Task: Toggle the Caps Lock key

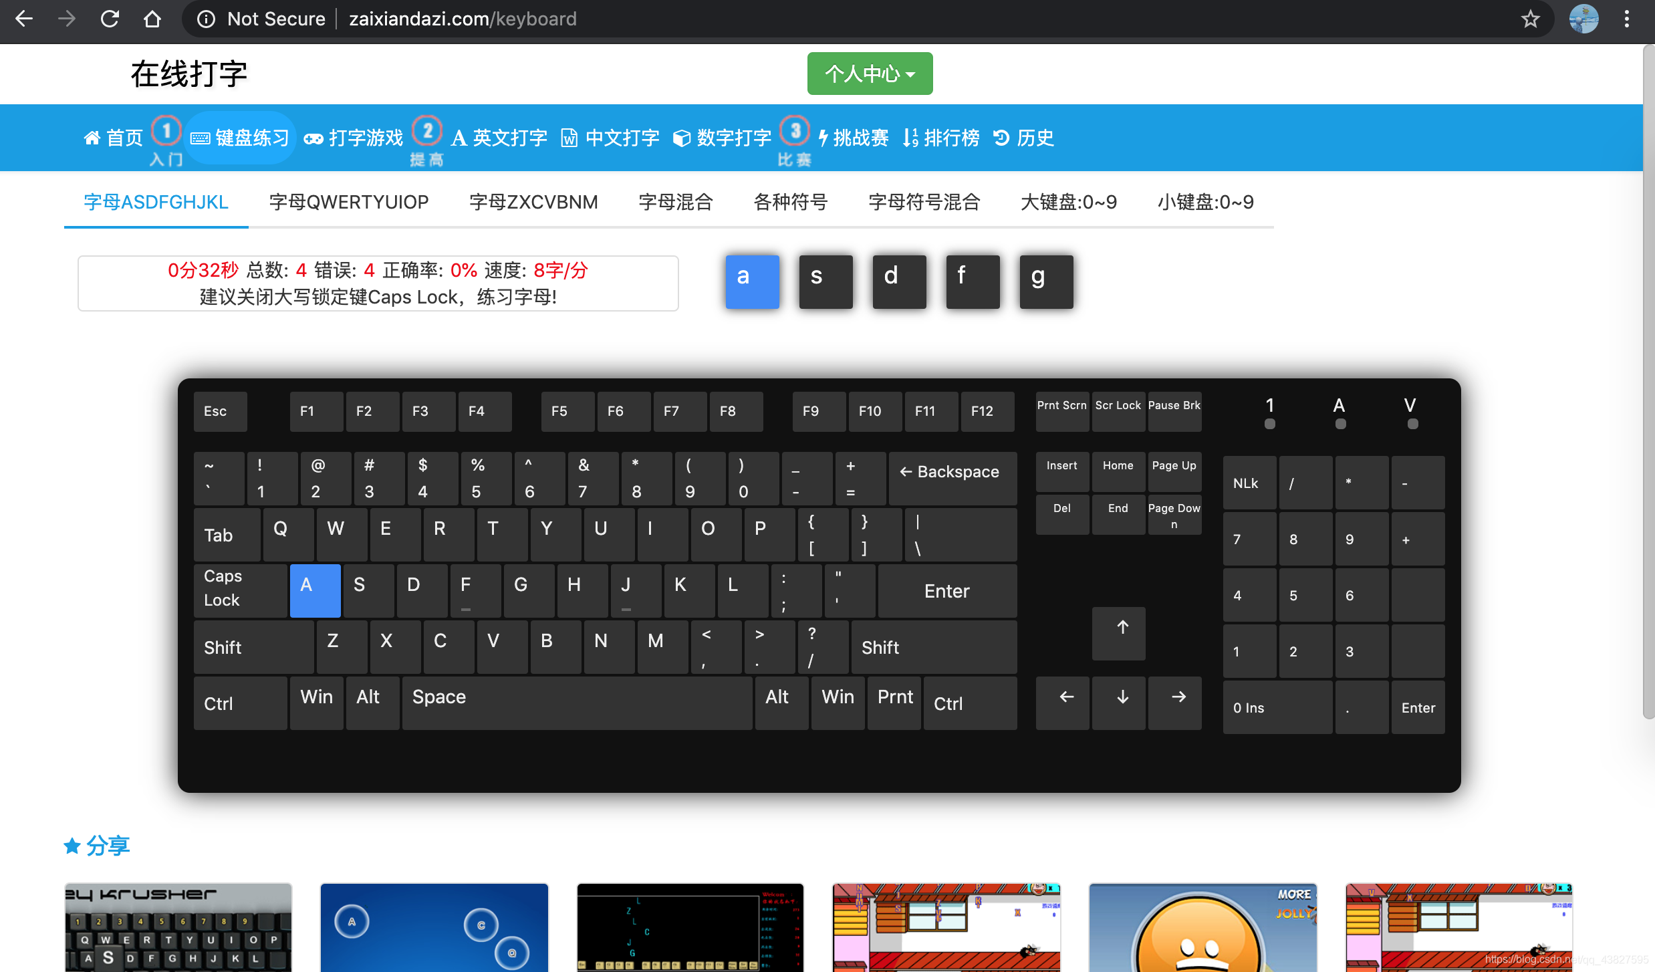Action: click(x=240, y=588)
